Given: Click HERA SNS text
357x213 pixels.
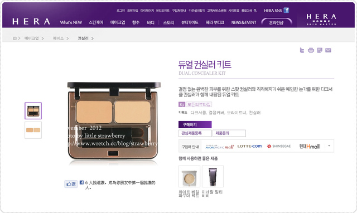Looking at the screenshot, I should pos(273,11).
